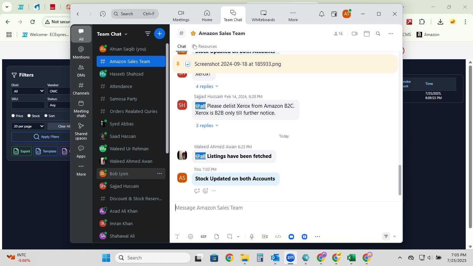473x266 pixels.
Task: Click the Template button
Action: [46, 151]
